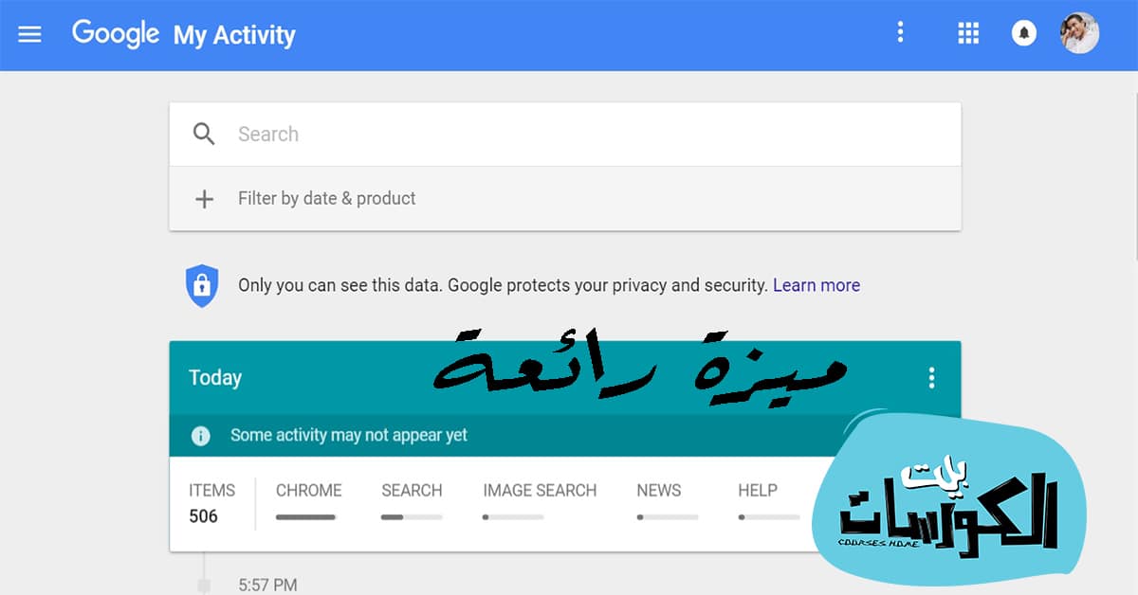Click the info icon beside activity notice
1138x595 pixels.
pyautogui.click(x=200, y=436)
